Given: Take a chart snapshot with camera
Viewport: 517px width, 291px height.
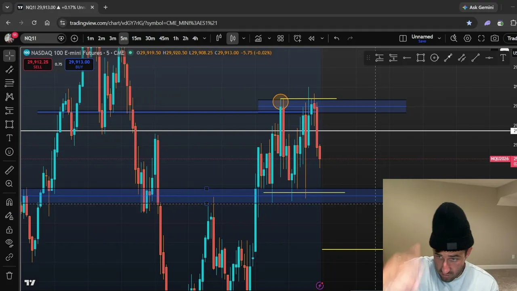Looking at the screenshot, I should point(495,38).
